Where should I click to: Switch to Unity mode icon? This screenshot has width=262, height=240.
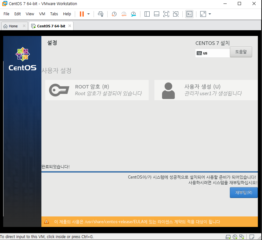coord(176,14)
